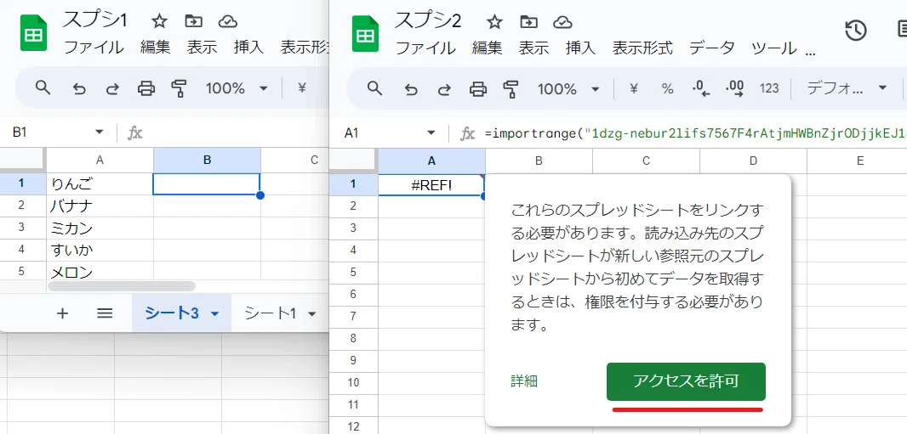Select cell containing ミカン
This screenshot has width=907, height=434.
(100, 228)
